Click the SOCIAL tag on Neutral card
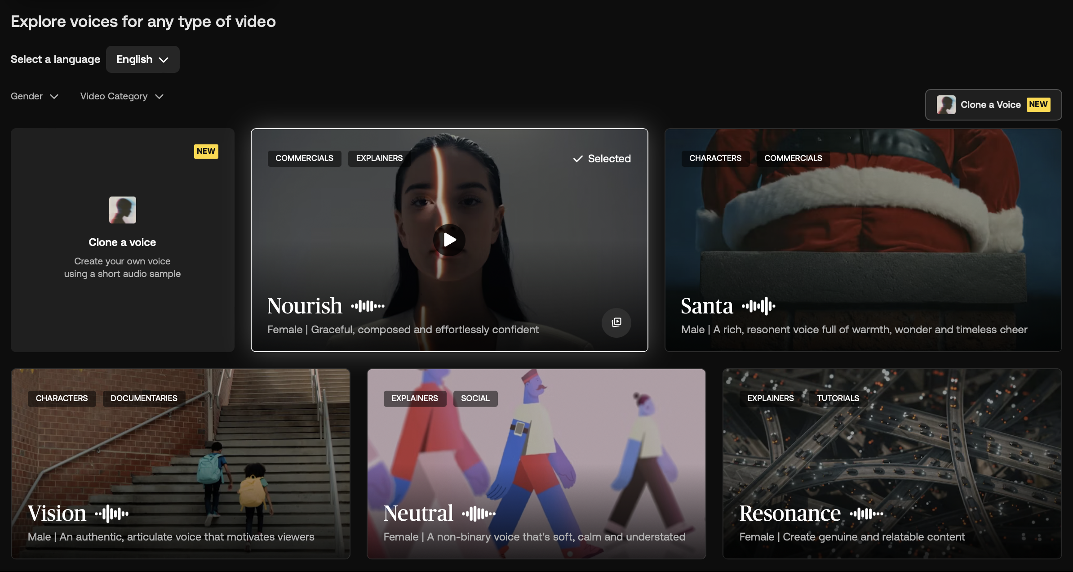 [475, 398]
